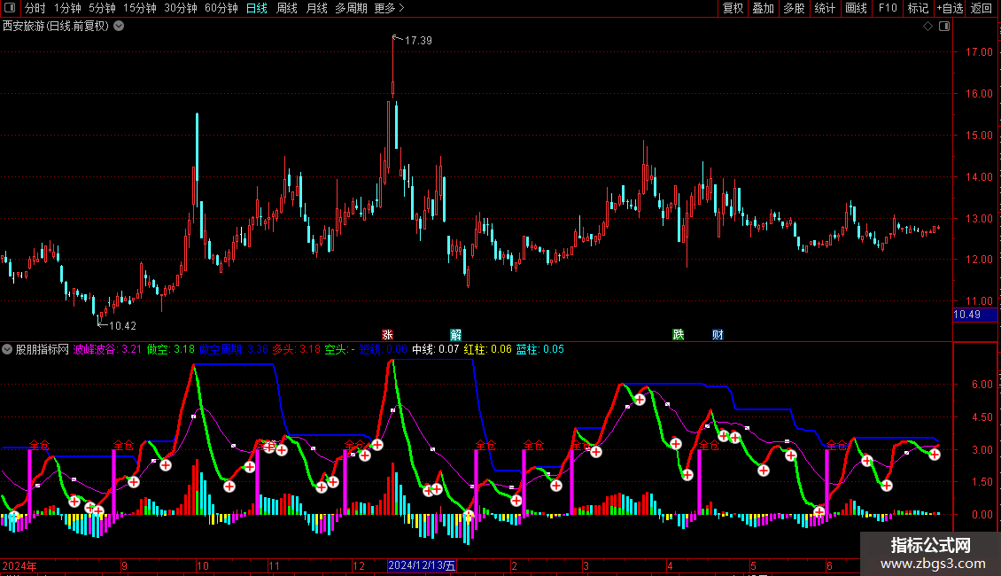Click the 复权 adjustment button
Viewport: 1001px width, 576px height.
(x=733, y=8)
